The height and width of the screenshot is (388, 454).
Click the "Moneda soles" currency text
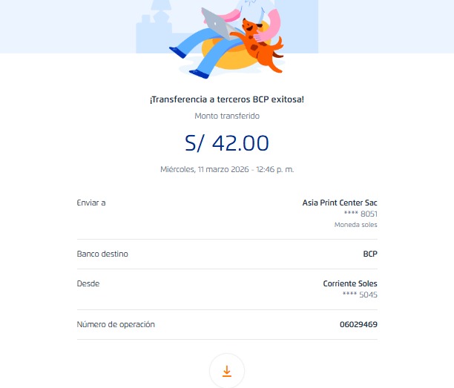tap(355, 225)
